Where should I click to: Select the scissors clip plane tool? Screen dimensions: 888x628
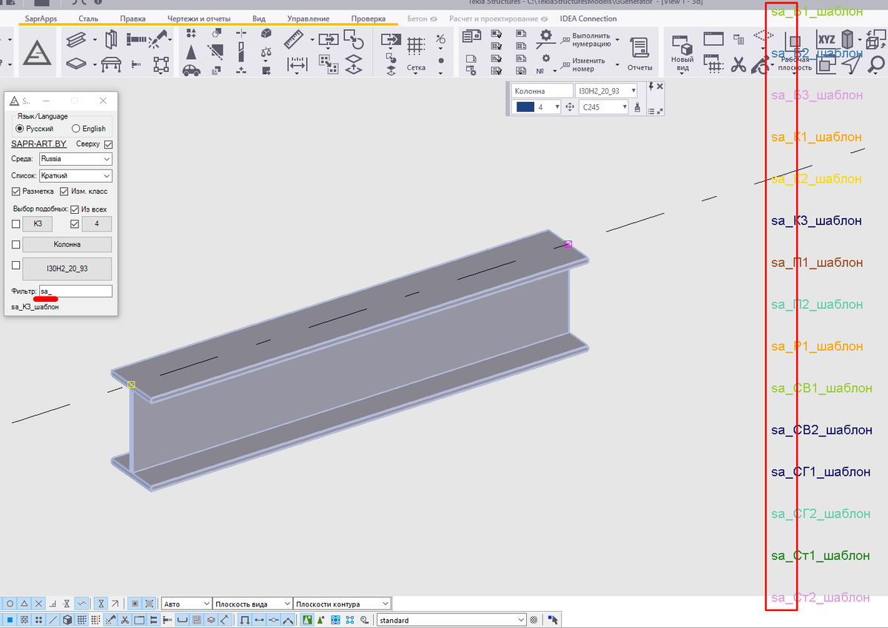(x=739, y=65)
